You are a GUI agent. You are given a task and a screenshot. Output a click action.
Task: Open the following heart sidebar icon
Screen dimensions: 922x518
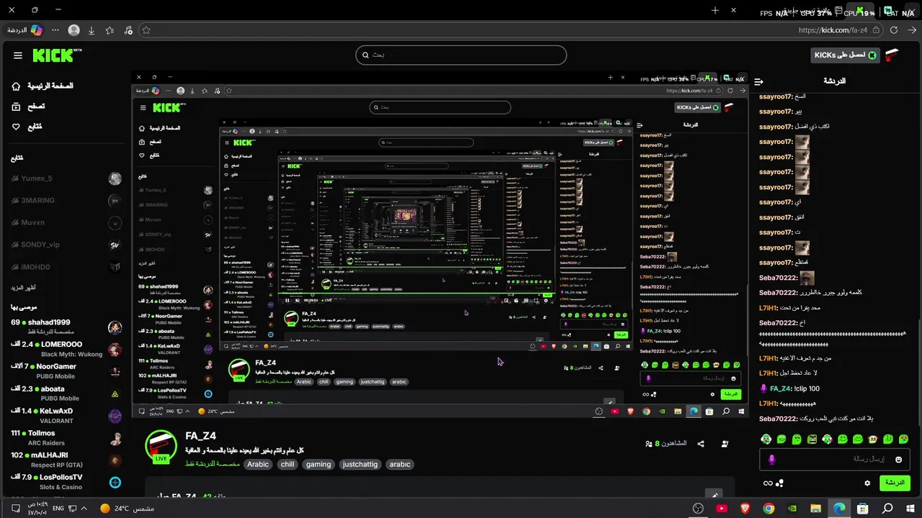17,127
